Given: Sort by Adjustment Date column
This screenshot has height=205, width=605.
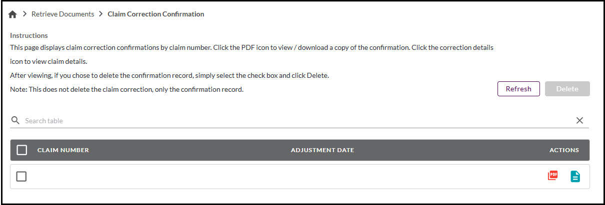Looking at the screenshot, I should tap(322, 150).
